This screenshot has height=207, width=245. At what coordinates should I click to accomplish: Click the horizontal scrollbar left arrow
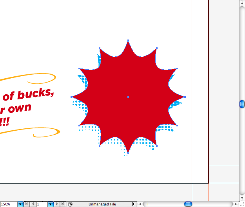click(140, 204)
